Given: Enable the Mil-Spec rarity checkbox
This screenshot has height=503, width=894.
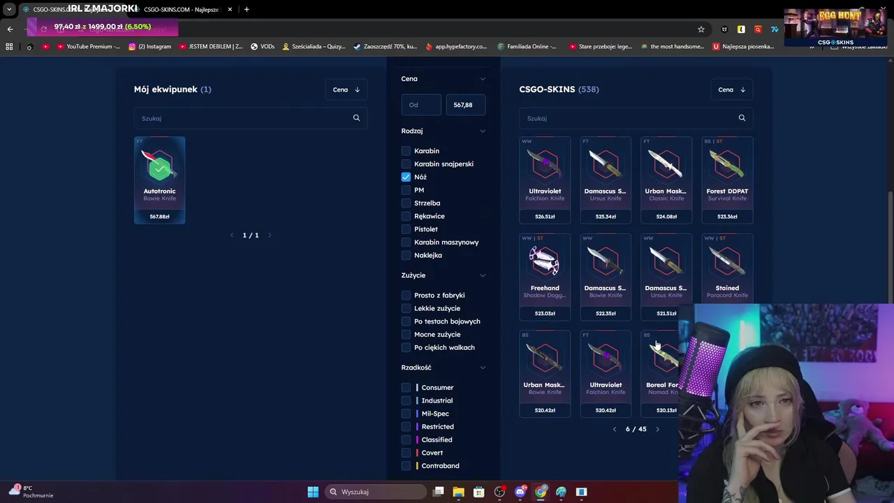Looking at the screenshot, I should (406, 414).
